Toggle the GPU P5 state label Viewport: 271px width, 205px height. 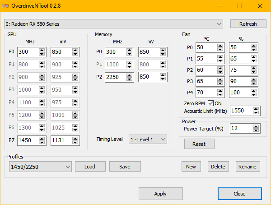11,115
